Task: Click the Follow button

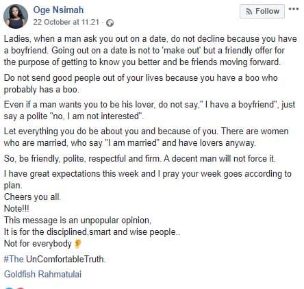Action: 262,11
